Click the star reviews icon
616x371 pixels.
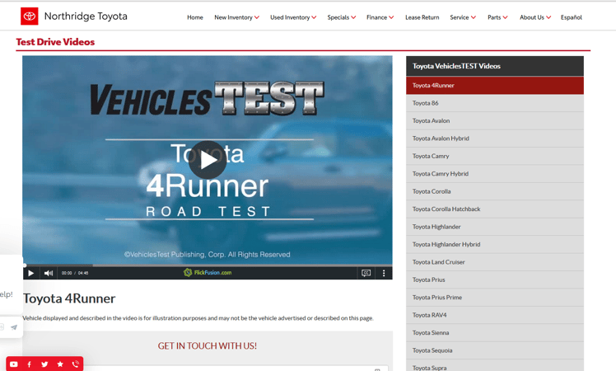click(x=60, y=364)
